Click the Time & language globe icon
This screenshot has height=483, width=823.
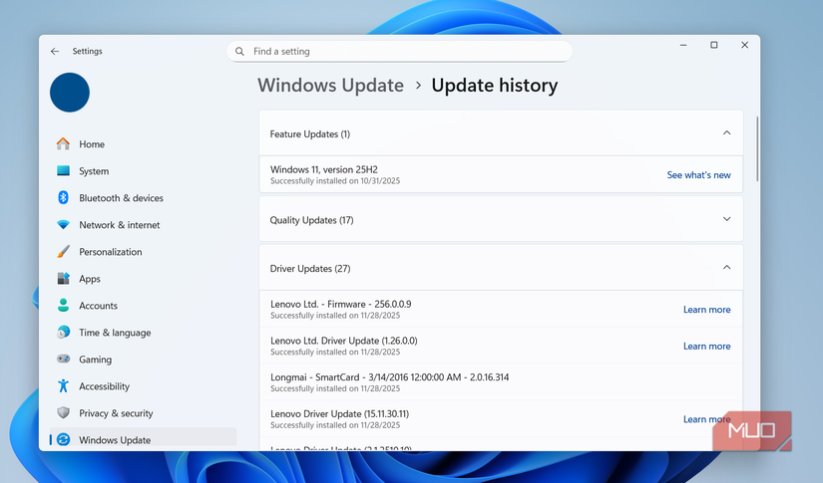click(63, 333)
